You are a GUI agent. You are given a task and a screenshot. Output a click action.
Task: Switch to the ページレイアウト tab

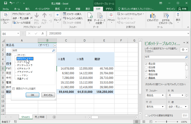[43, 9]
